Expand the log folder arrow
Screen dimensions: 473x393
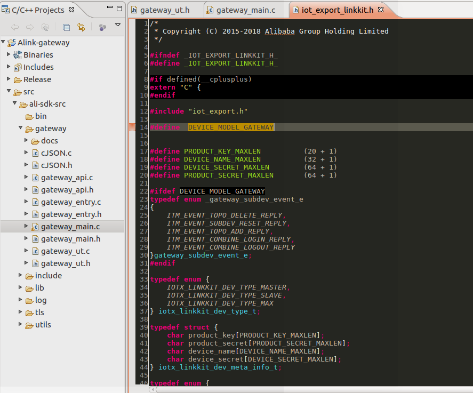(x=20, y=300)
